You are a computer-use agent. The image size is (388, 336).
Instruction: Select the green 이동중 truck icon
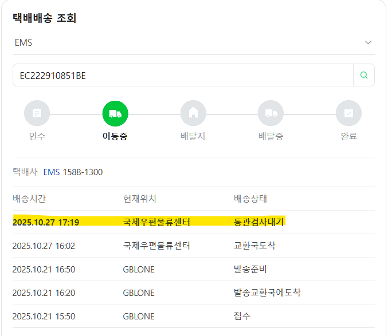pyautogui.click(x=115, y=113)
